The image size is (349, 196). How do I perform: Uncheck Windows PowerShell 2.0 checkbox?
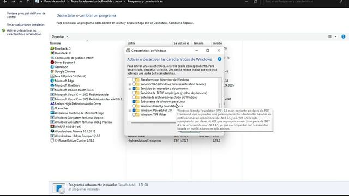pyautogui.click(x=134, y=110)
